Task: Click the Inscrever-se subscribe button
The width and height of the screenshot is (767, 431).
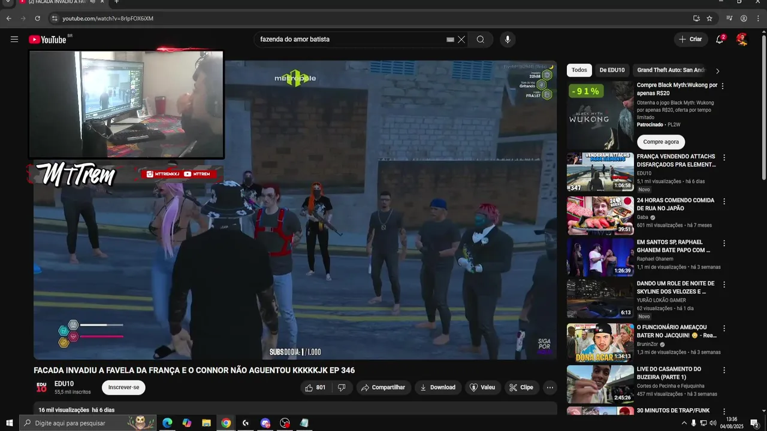Action: [123, 387]
